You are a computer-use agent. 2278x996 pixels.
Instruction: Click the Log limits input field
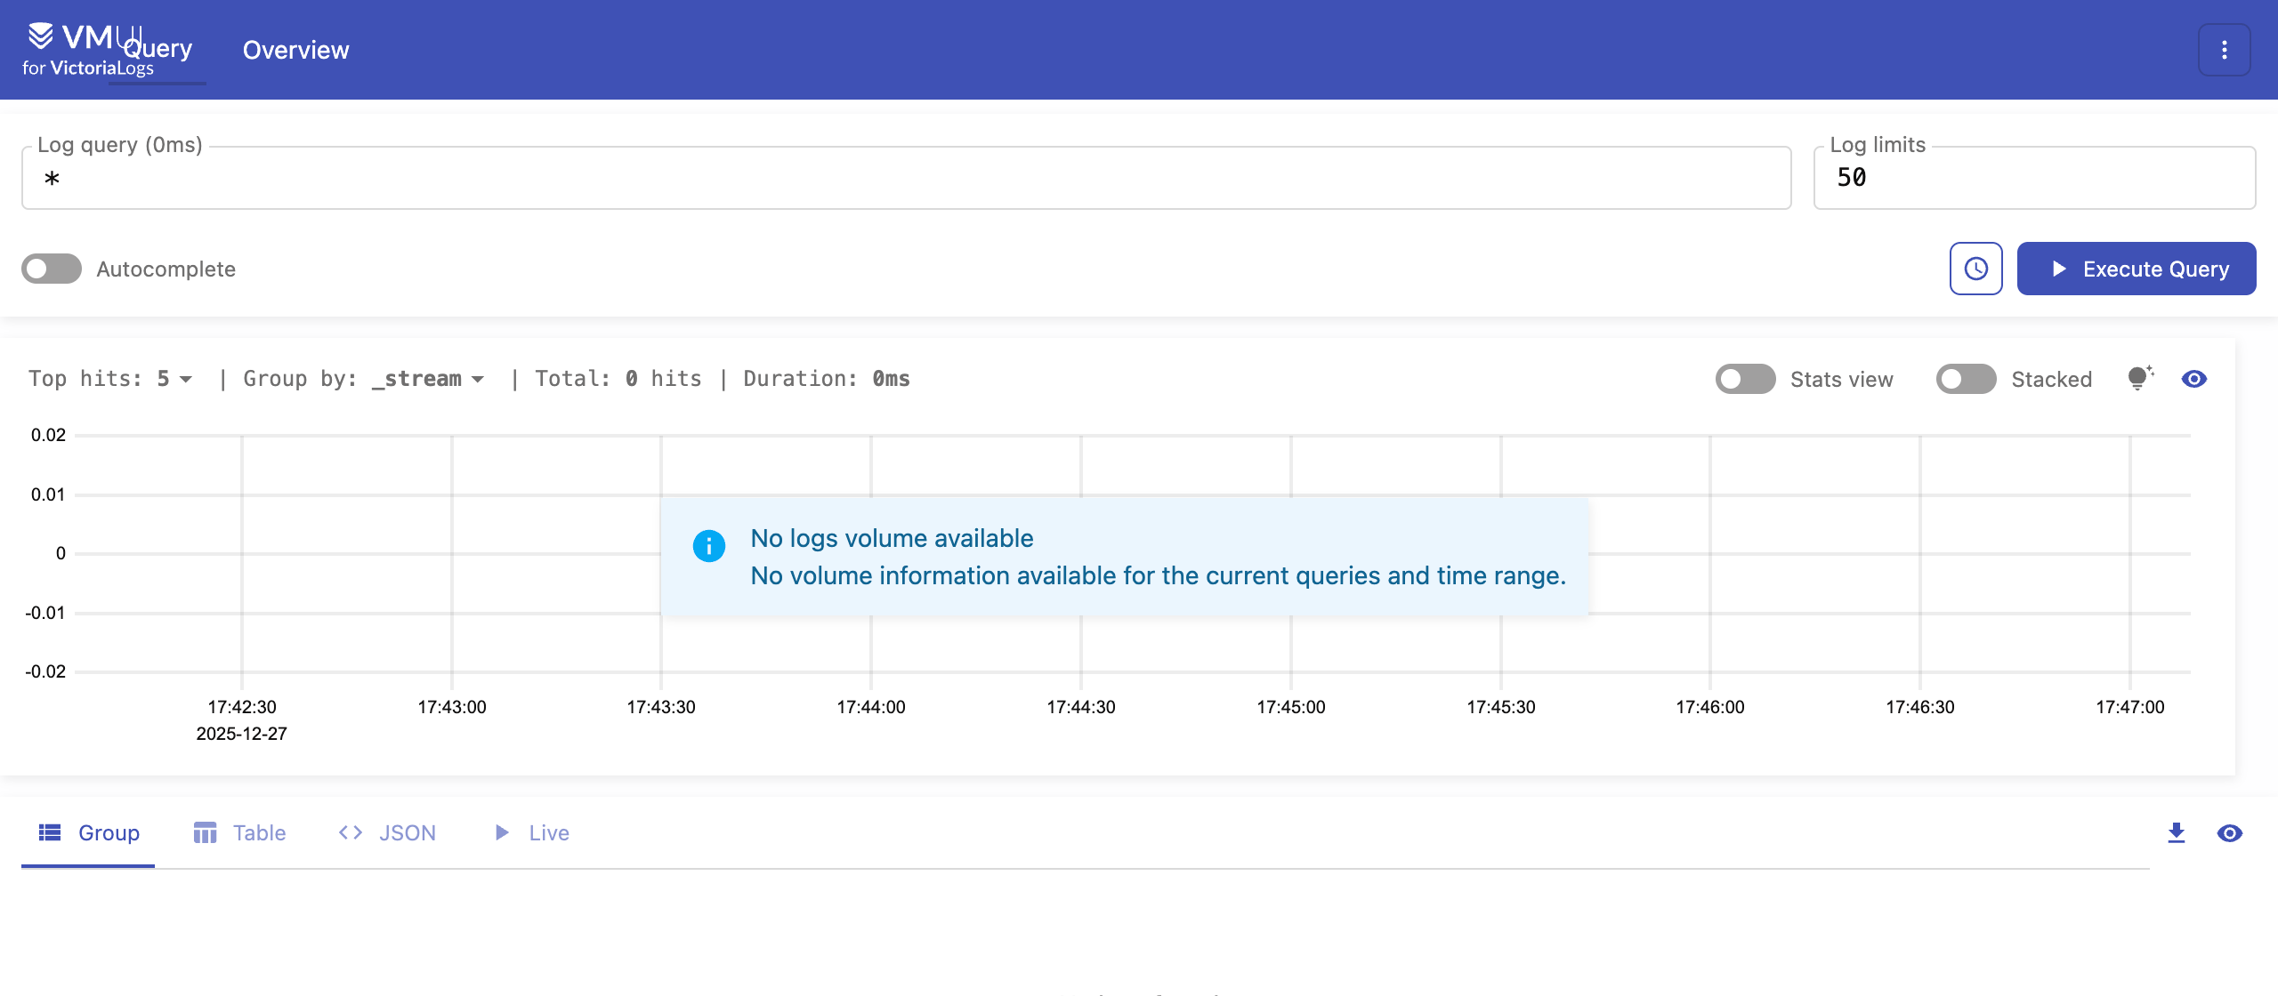pos(2034,179)
